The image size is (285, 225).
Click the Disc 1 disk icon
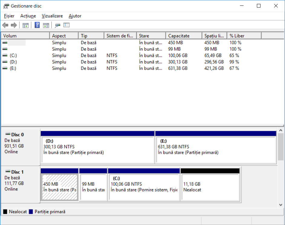[x=8, y=172]
